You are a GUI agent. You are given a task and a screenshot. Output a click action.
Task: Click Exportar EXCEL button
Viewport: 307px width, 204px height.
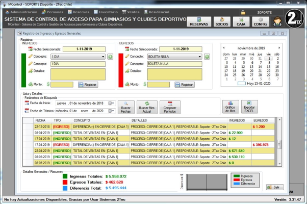click(249, 107)
